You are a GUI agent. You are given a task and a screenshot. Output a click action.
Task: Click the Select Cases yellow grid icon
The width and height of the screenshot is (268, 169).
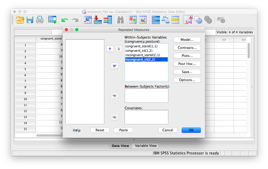click(175, 20)
